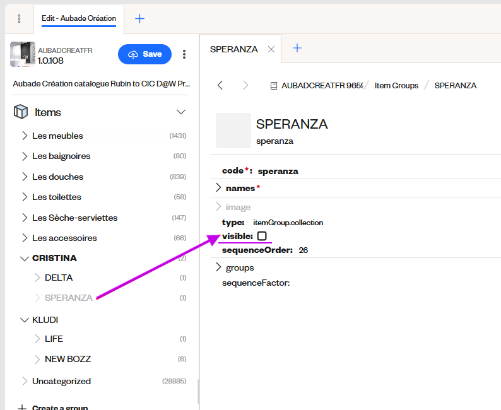Open the more options menu next to Save
The width and height of the screenshot is (501, 410).
[184, 54]
